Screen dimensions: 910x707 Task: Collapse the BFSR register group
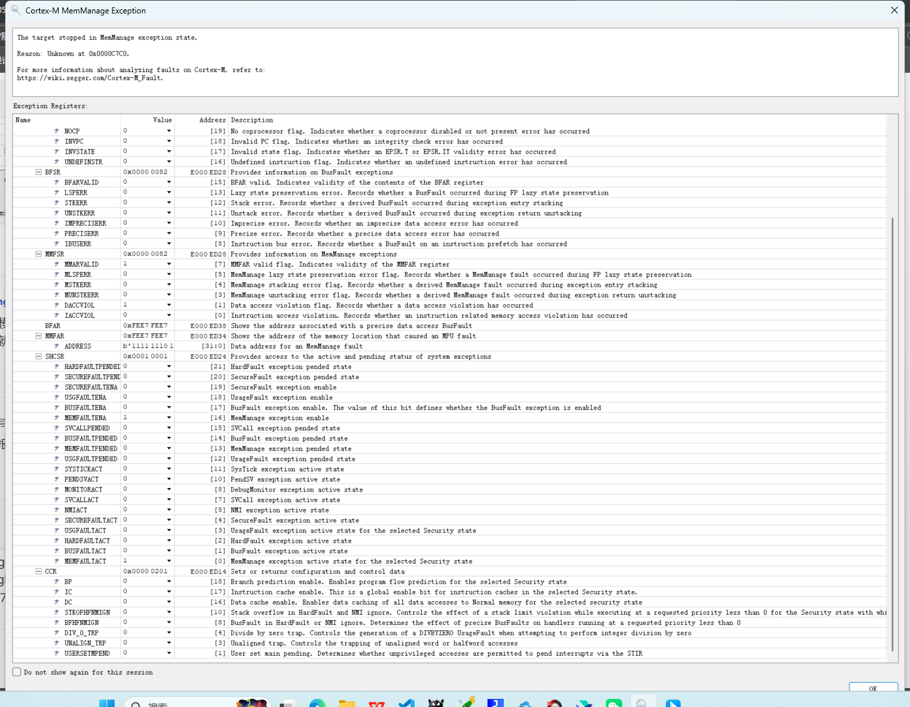click(x=38, y=172)
